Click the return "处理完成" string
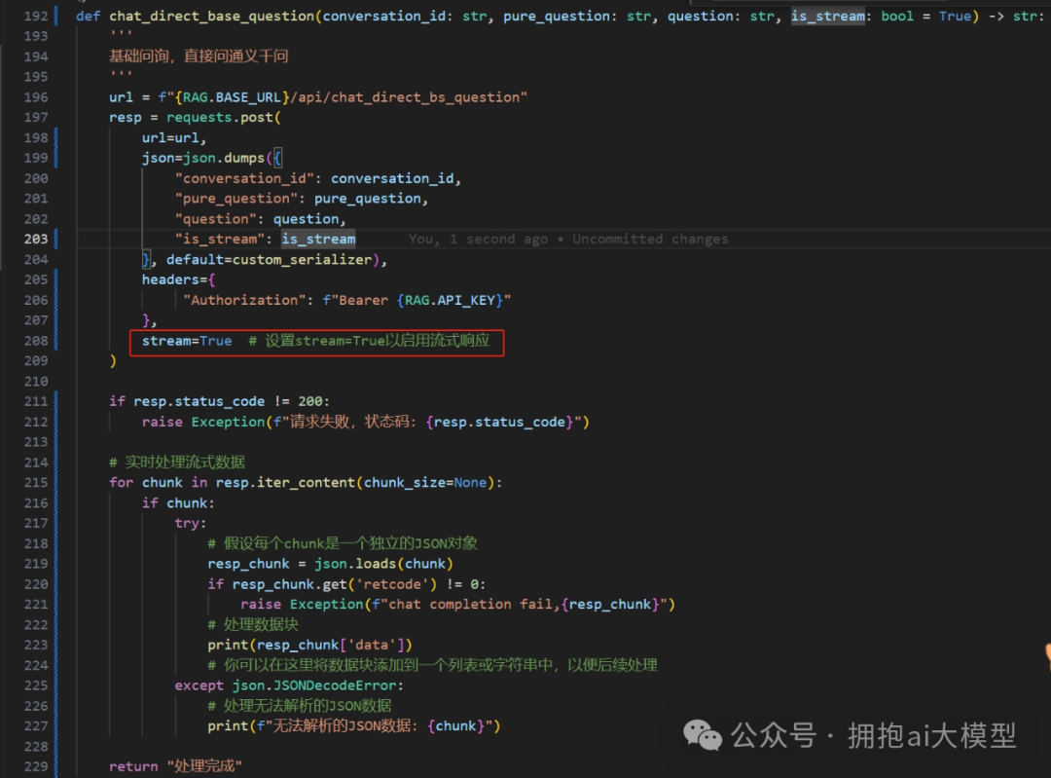 [x=203, y=766]
